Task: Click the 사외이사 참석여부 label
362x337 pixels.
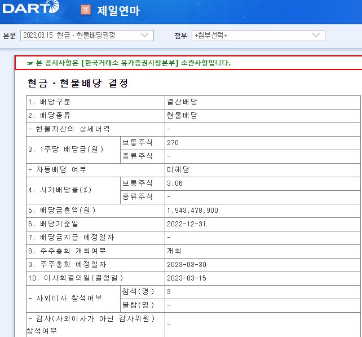Action: [65, 299]
